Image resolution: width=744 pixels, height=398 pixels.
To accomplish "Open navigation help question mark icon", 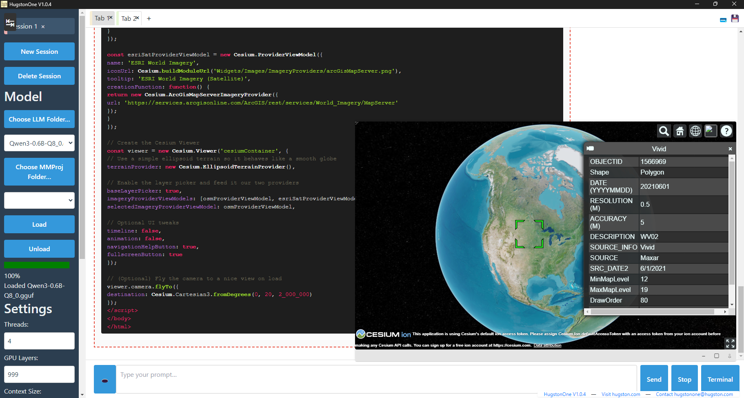I will click(726, 131).
